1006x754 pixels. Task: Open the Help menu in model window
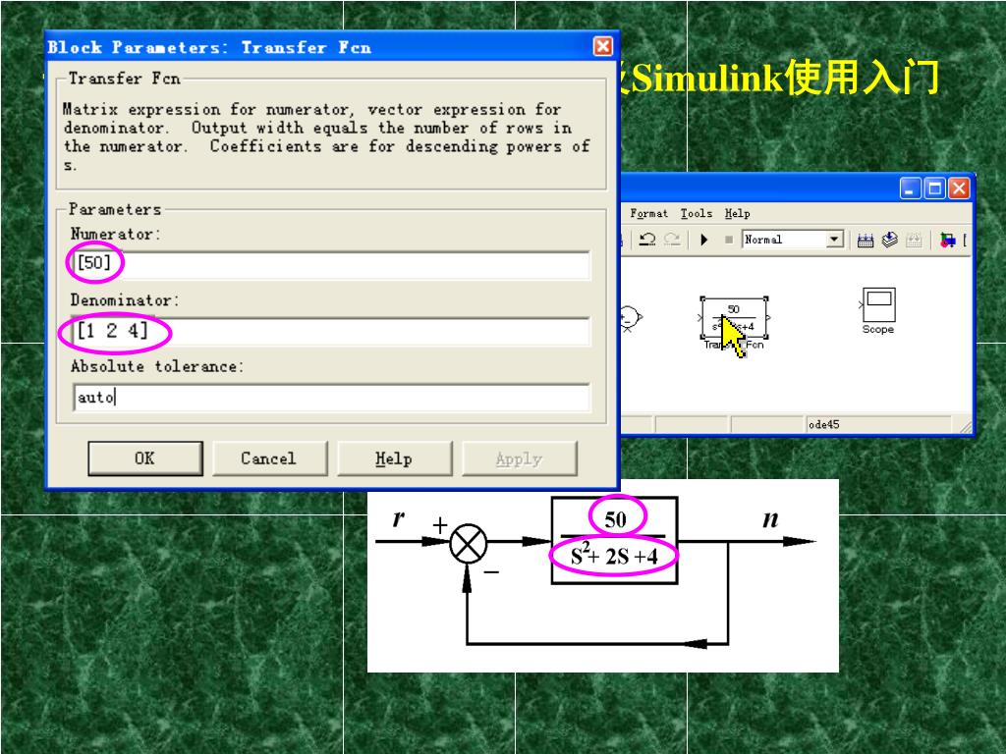tap(737, 213)
